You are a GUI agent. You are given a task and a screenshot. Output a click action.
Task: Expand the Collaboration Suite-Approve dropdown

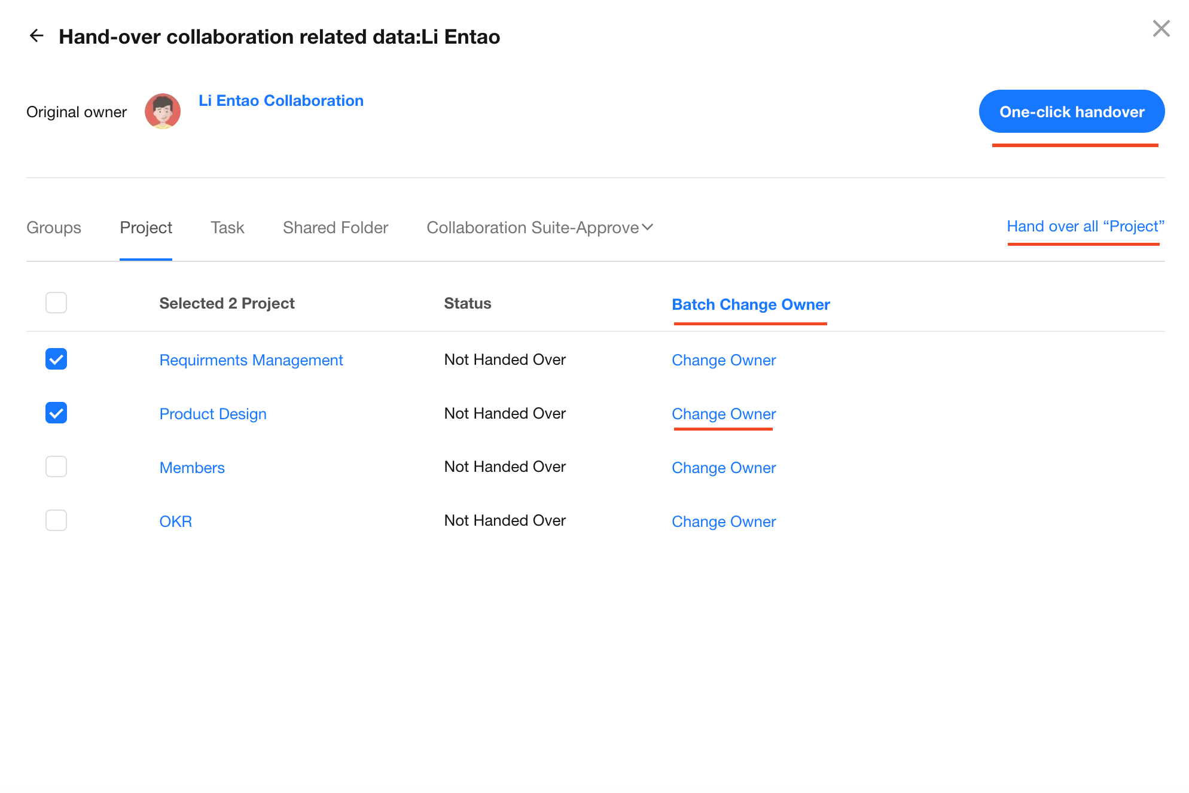(539, 227)
